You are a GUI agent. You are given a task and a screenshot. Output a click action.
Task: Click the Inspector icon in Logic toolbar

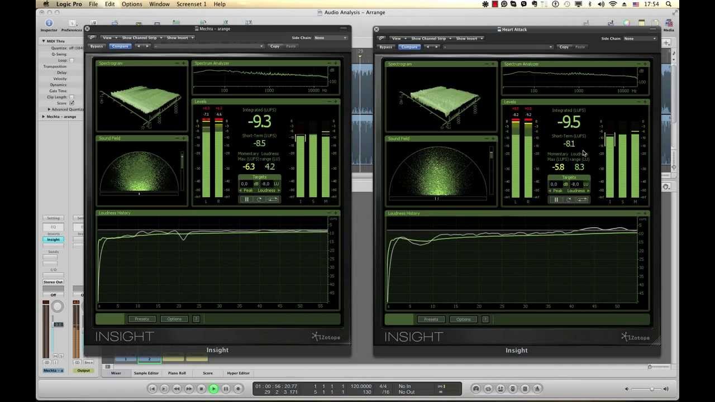[49, 23]
